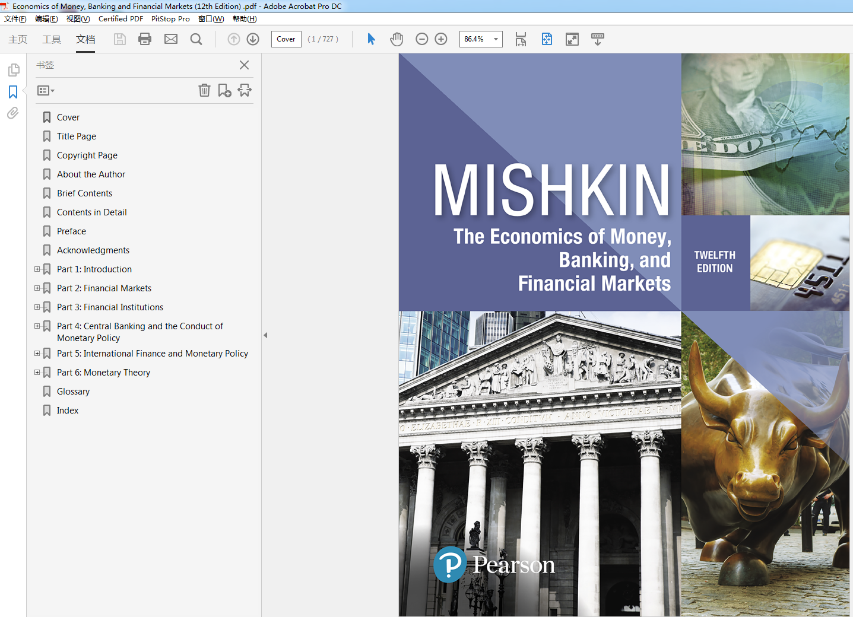
Task: Select the arrow Selection tool
Action: coord(371,39)
